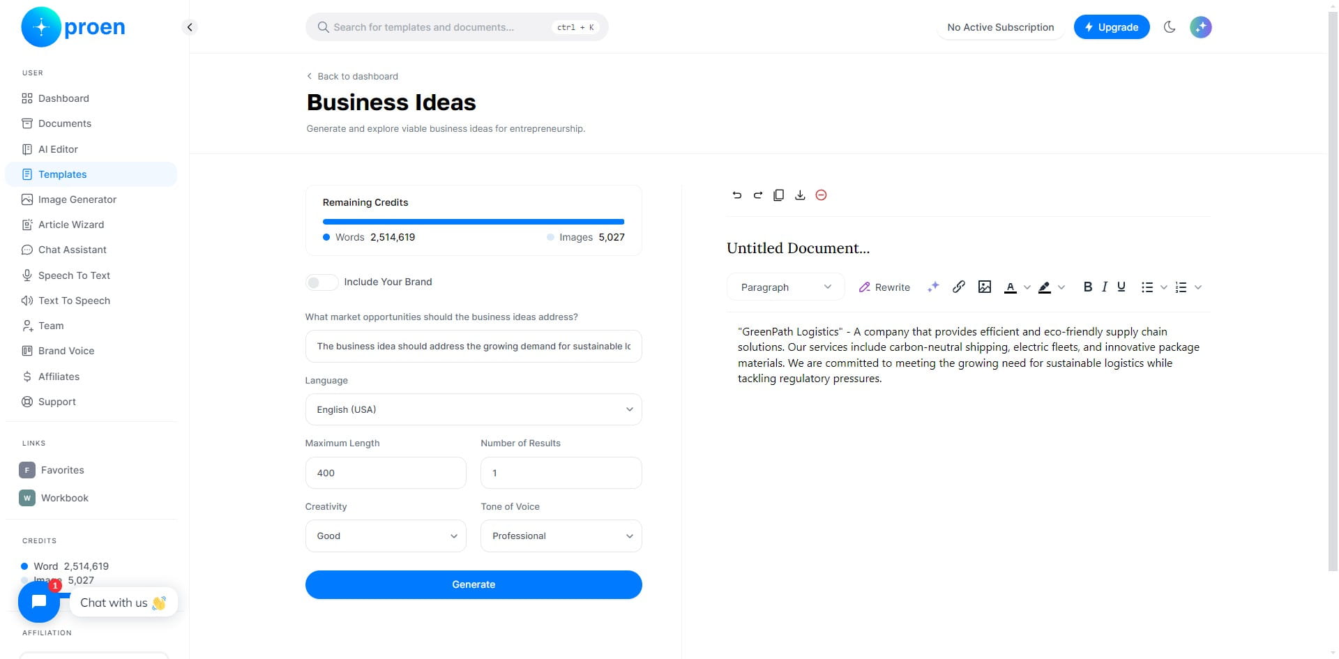Open Text To Speech in the sidebar

click(91, 301)
